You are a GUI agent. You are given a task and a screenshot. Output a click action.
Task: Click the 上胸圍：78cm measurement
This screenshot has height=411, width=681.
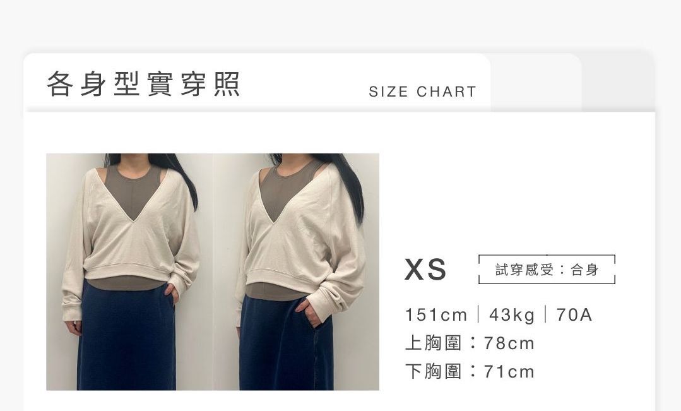pos(470,343)
